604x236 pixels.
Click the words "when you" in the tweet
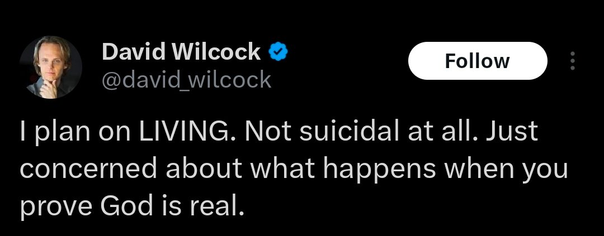click(507, 170)
